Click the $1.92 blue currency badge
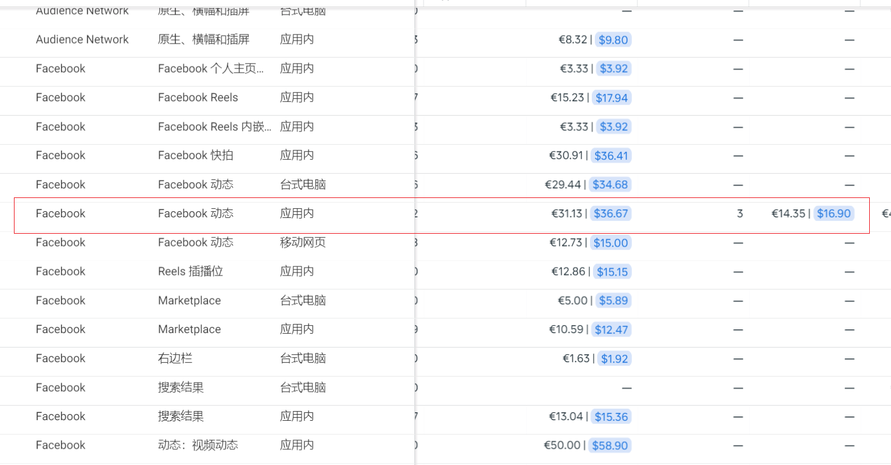Viewport: 891px width, 465px height. coord(614,359)
